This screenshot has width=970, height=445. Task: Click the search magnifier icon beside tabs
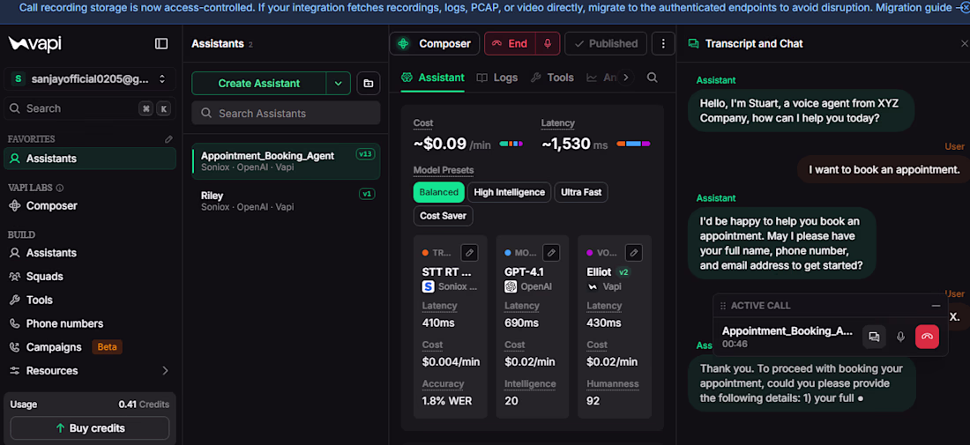click(x=652, y=78)
